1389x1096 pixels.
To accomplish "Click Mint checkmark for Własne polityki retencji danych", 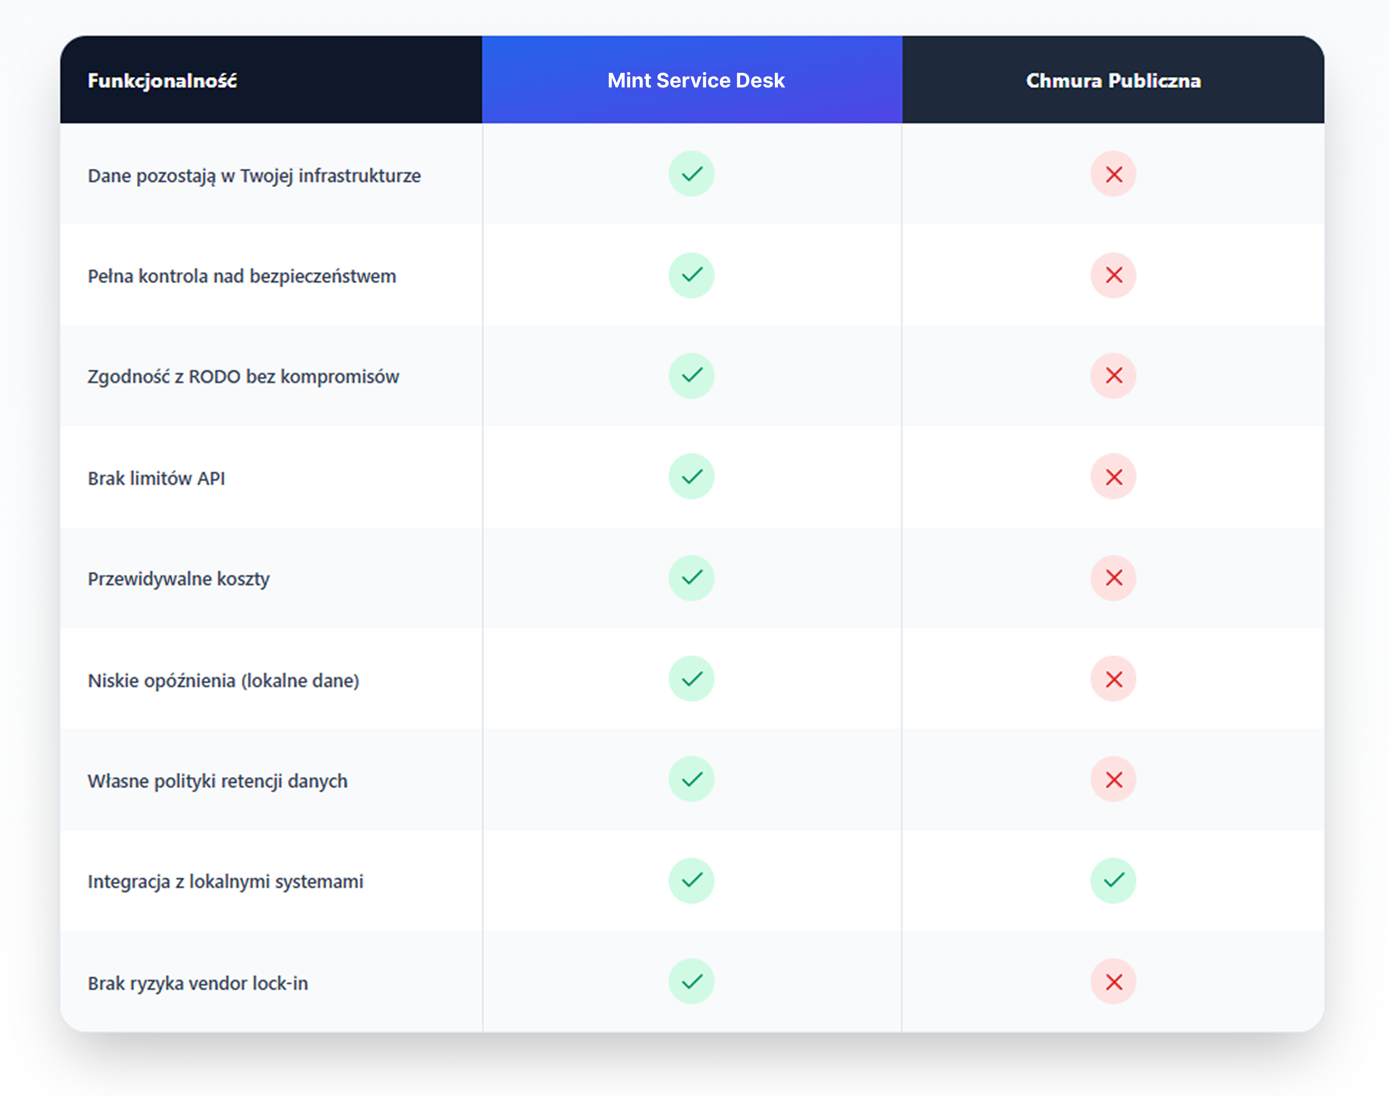I will [691, 779].
